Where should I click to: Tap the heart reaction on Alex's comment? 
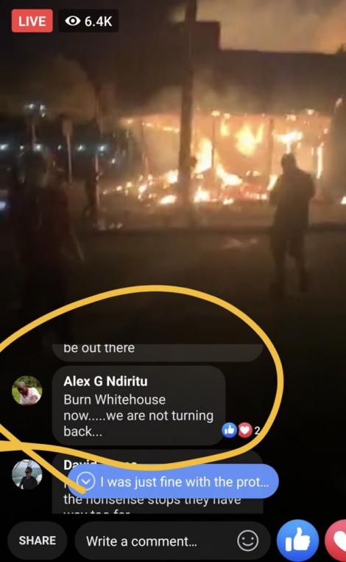[x=245, y=430]
